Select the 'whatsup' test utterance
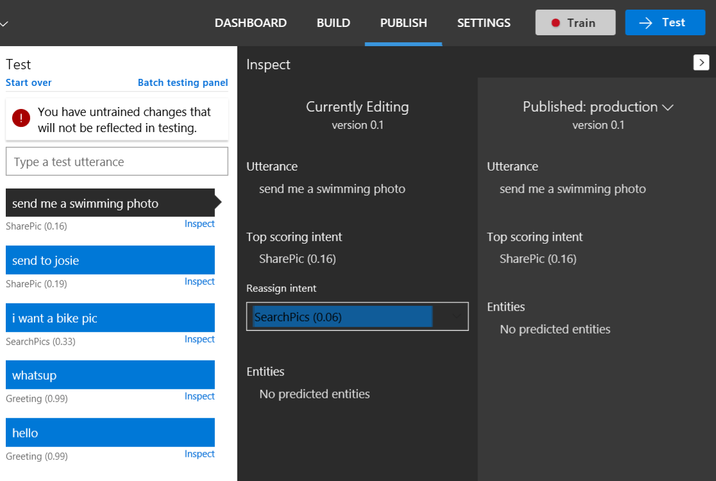The image size is (716, 481). (110, 375)
